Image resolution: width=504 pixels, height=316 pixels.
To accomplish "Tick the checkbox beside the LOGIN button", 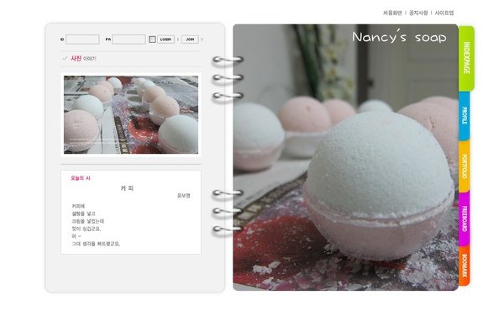I will tap(152, 39).
